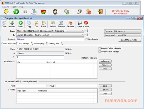Open the Mailing menu

coord(6,7)
